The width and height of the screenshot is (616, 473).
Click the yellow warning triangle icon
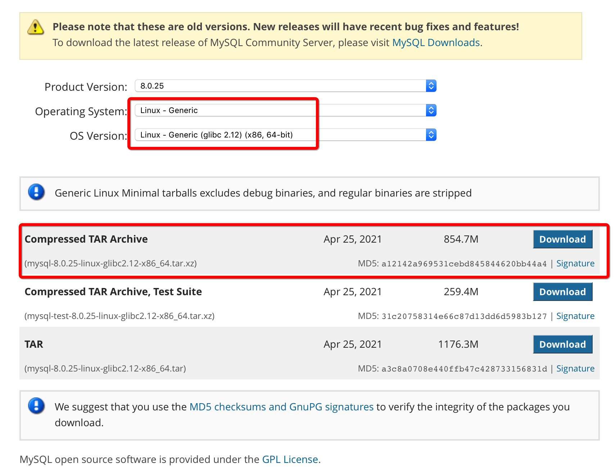click(x=36, y=27)
